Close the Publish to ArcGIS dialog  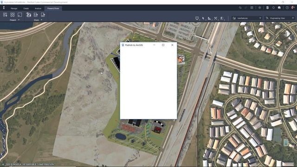[x=172, y=45]
